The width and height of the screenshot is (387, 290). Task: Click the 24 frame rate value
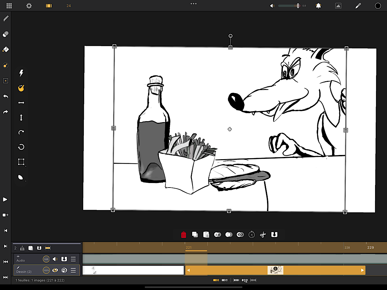(x=69, y=6)
